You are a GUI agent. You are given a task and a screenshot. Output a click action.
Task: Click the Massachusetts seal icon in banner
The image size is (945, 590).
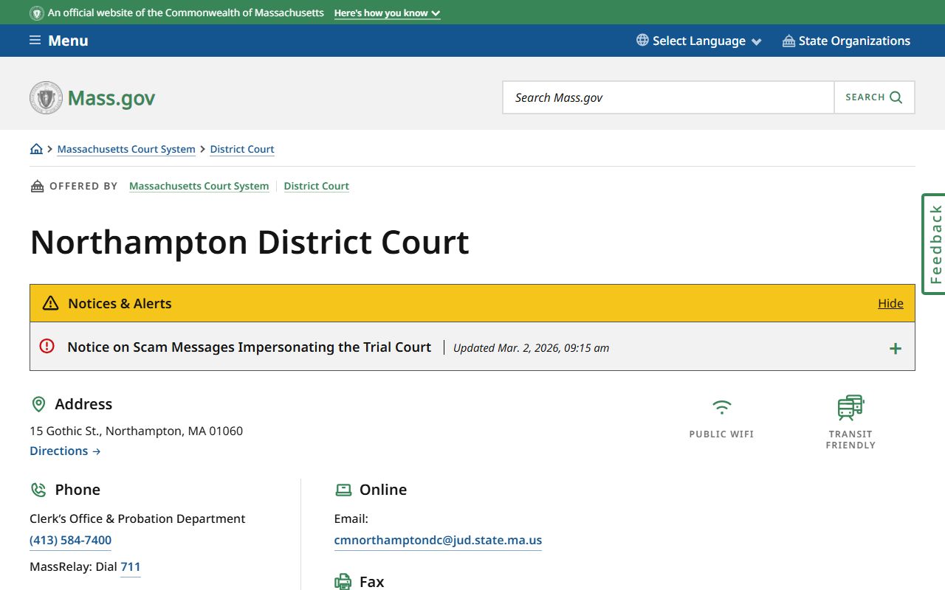(x=37, y=13)
